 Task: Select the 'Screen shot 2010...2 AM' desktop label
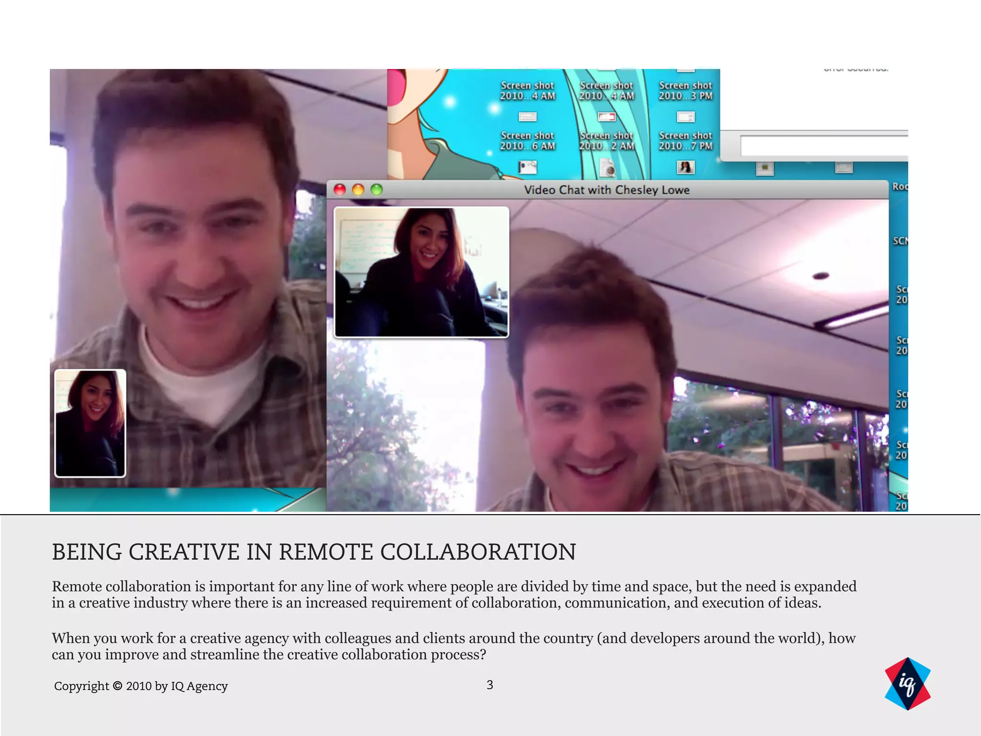click(606, 141)
